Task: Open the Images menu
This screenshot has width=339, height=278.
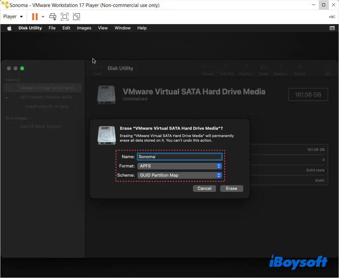Action: tap(84, 28)
